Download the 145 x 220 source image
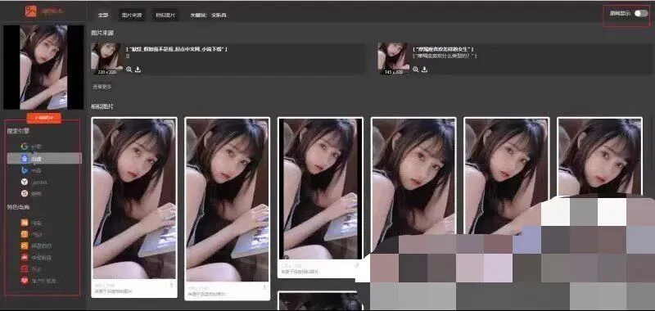The image size is (655, 311). 424,70
